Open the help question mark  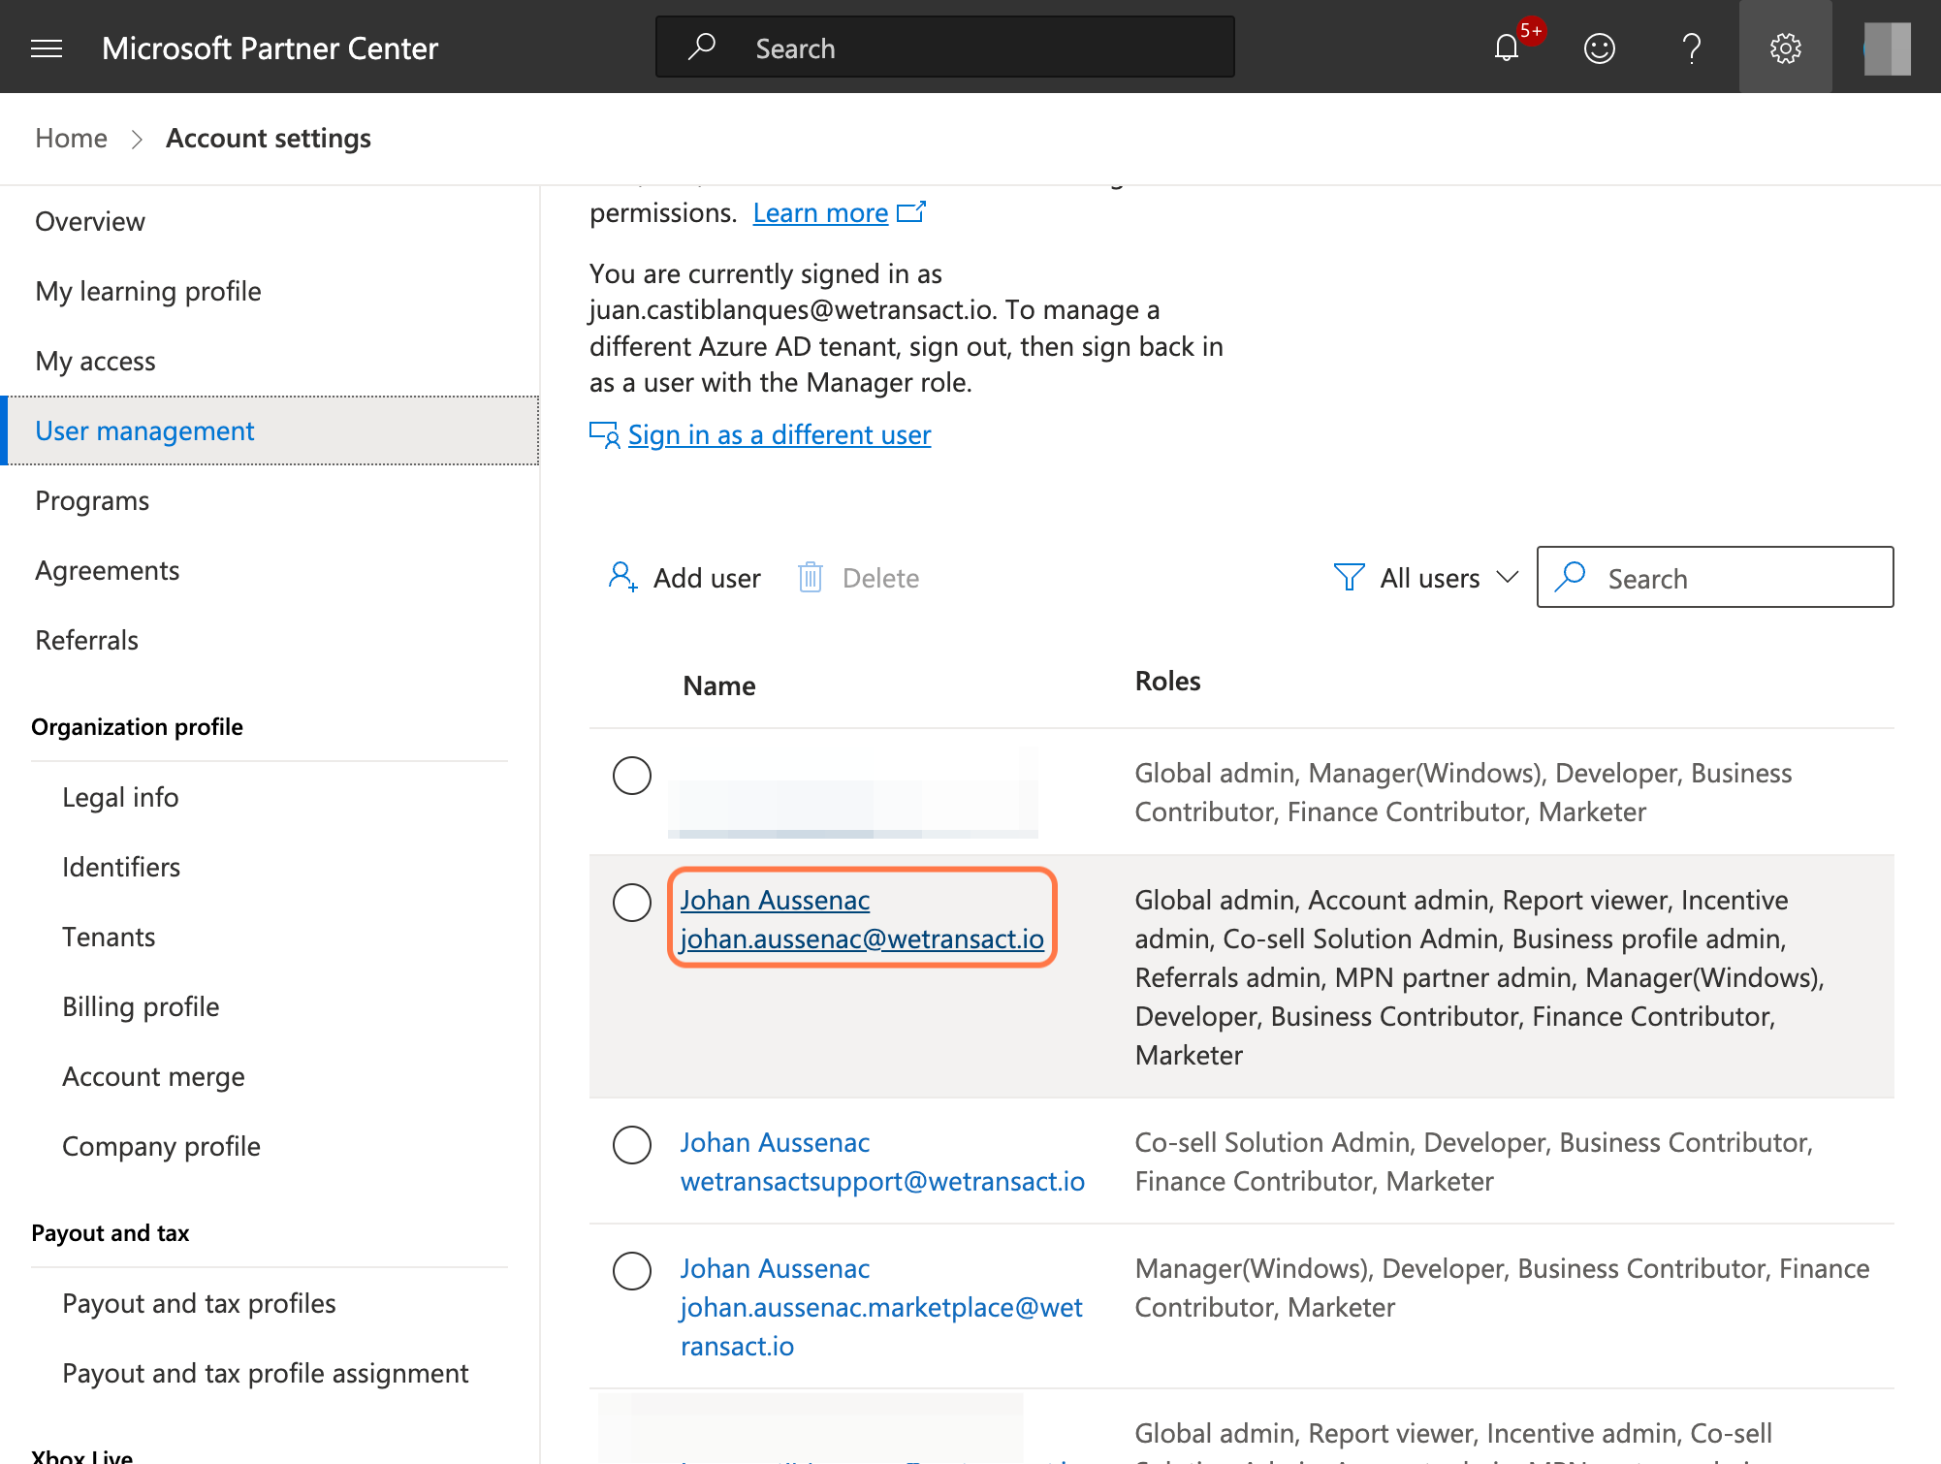pyautogui.click(x=1692, y=48)
